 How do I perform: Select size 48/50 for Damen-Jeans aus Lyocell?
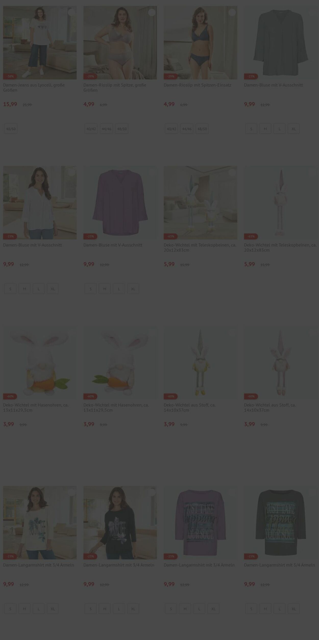click(11, 129)
